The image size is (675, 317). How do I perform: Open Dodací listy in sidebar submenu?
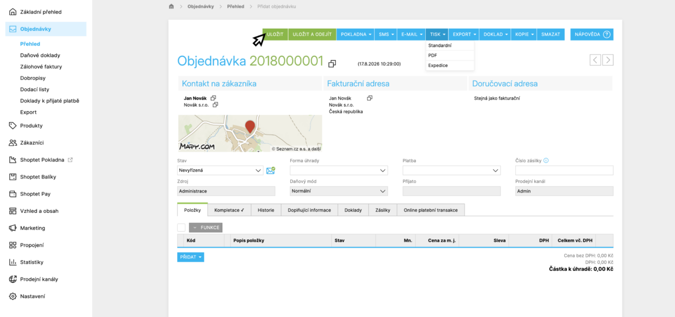coord(34,89)
